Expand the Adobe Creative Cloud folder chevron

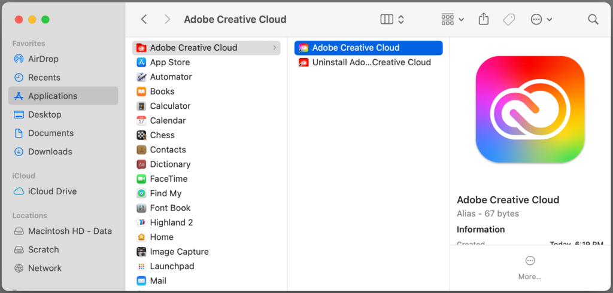pos(274,48)
